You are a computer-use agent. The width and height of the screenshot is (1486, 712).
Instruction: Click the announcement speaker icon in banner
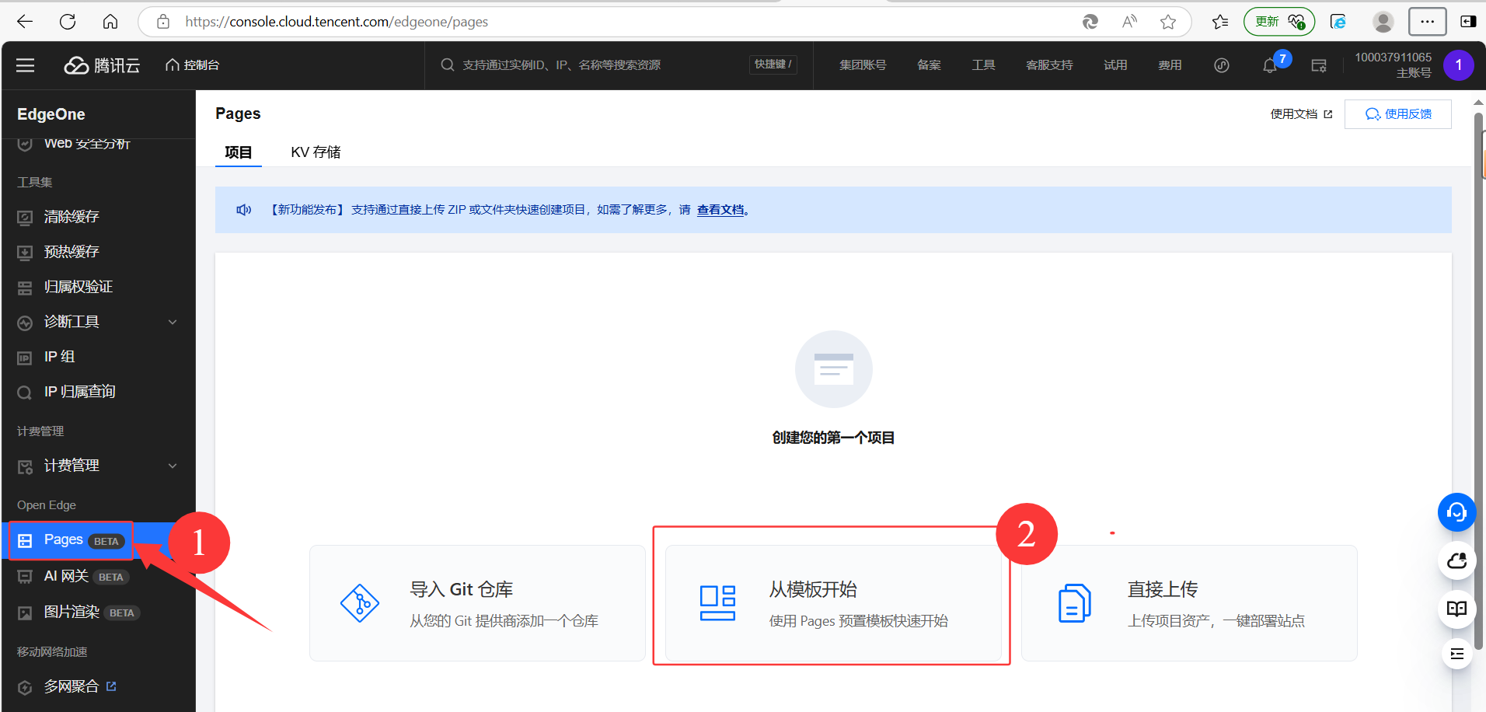point(244,210)
